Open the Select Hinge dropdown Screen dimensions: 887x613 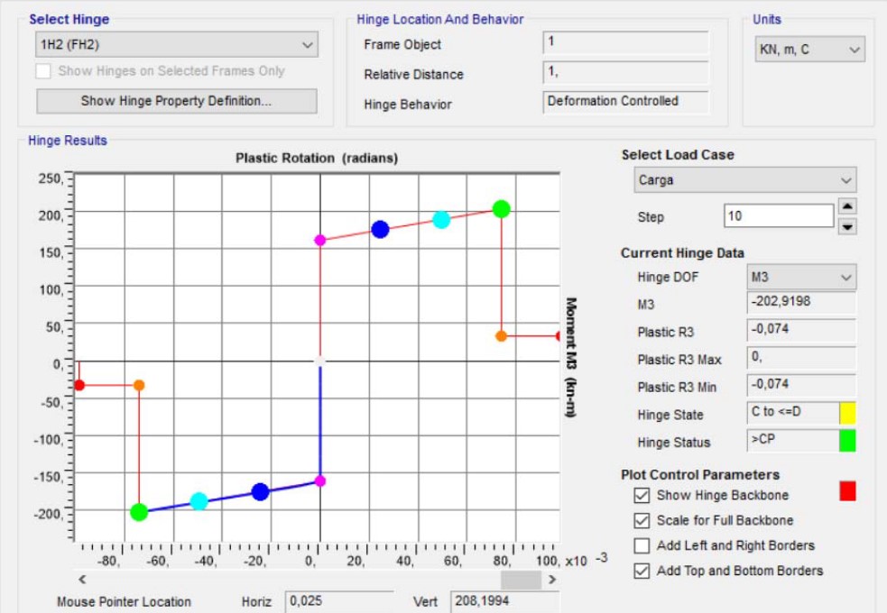[x=176, y=44]
